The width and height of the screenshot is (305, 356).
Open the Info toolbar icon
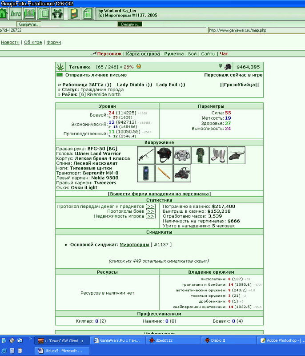[16, 14]
